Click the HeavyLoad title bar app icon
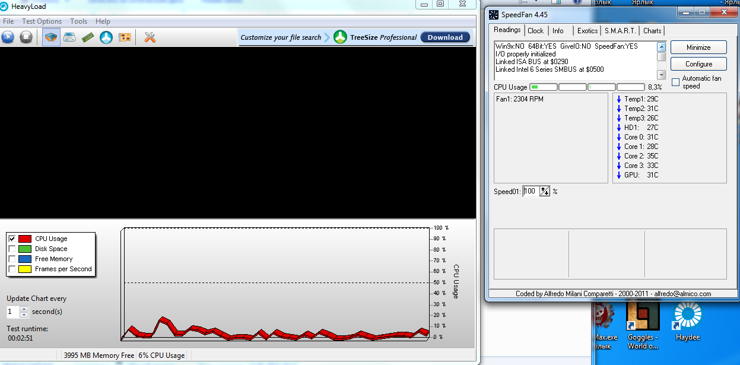 (x=5, y=7)
